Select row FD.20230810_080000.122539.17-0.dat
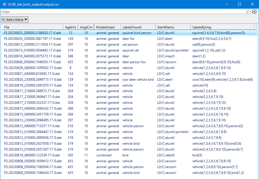This screenshot has height=180, width=259. click(x=129, y=155)
